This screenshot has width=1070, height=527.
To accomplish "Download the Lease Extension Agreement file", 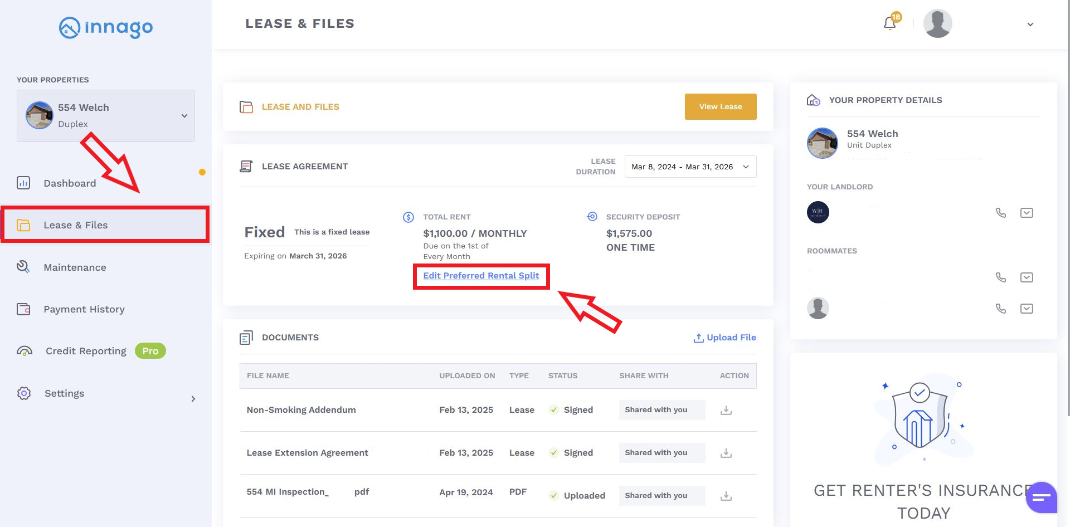I will (x=726, y=453).
